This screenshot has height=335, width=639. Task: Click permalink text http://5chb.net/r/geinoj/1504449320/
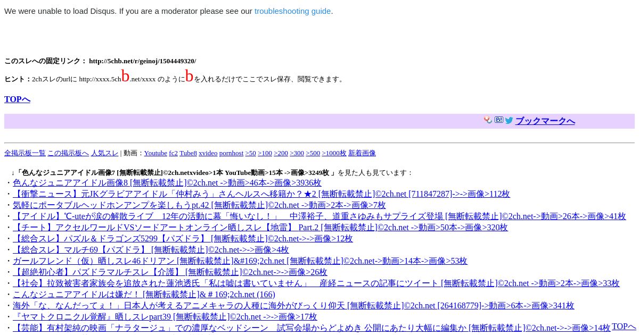[x=142, y=61]
